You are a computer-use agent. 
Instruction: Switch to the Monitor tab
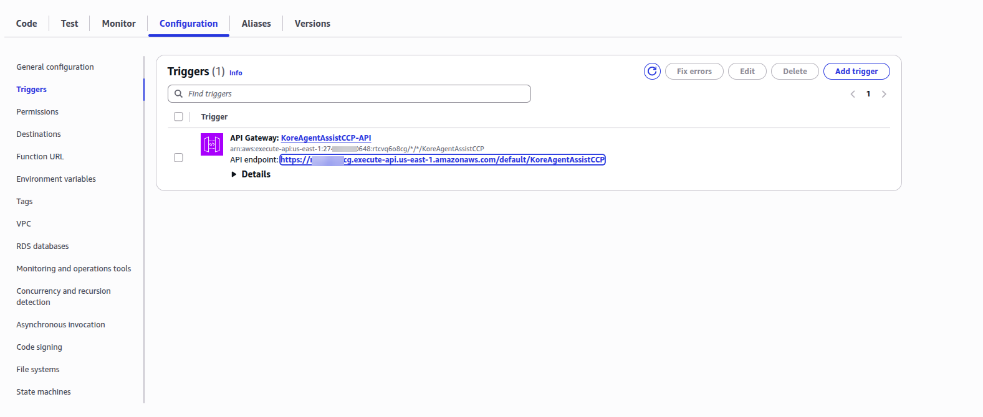click(x=118, y=24)
